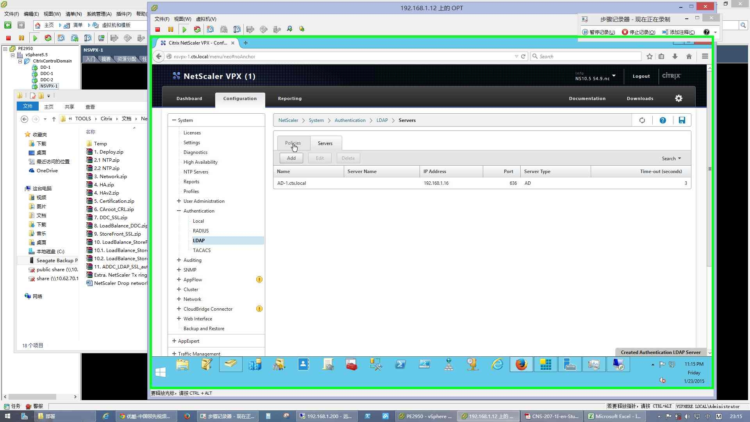Expand User Administration node
Screen dimensions: 750x422
pos(179,201)
